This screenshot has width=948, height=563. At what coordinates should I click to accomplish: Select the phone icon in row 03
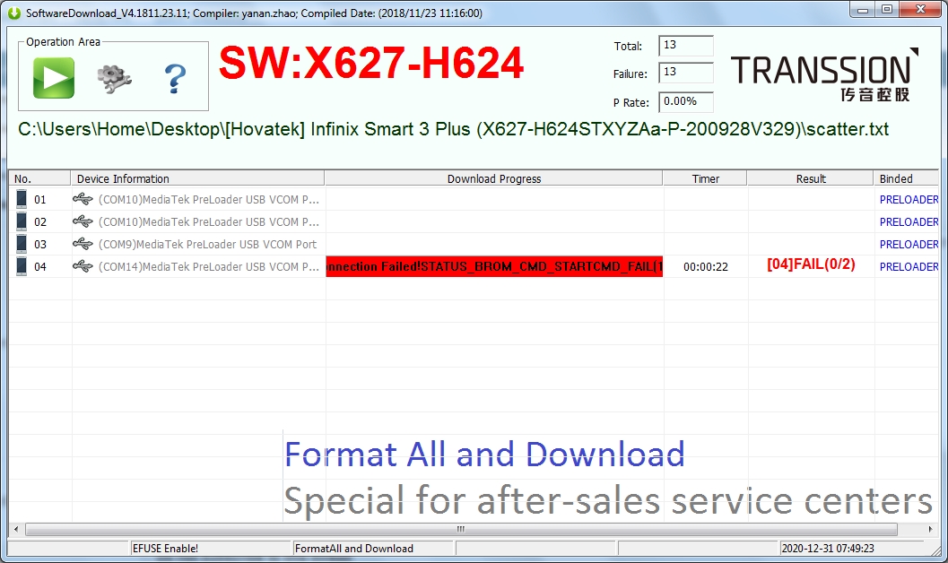22,244
